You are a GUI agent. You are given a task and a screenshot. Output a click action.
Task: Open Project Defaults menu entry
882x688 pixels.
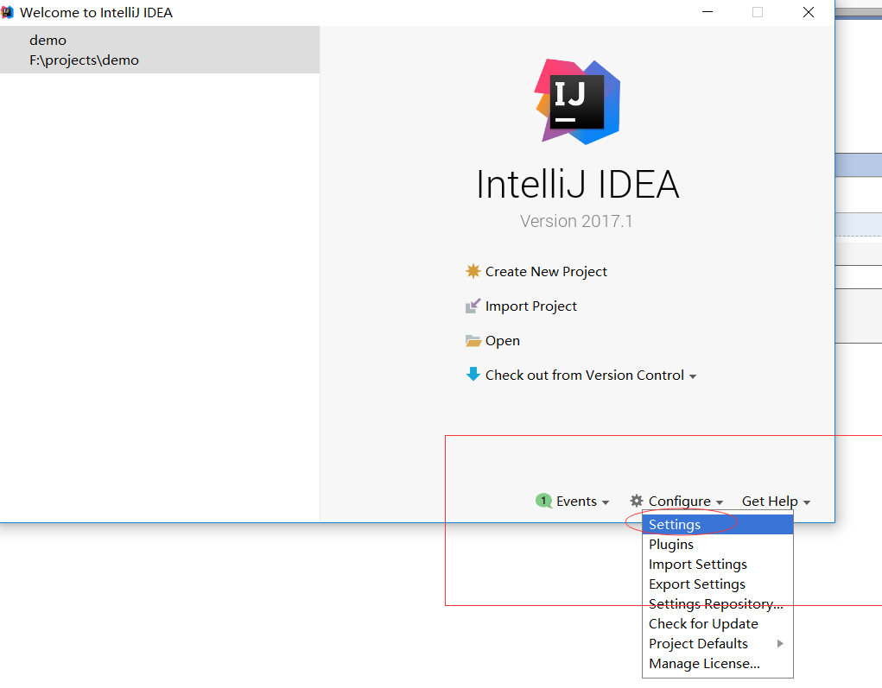718,644
